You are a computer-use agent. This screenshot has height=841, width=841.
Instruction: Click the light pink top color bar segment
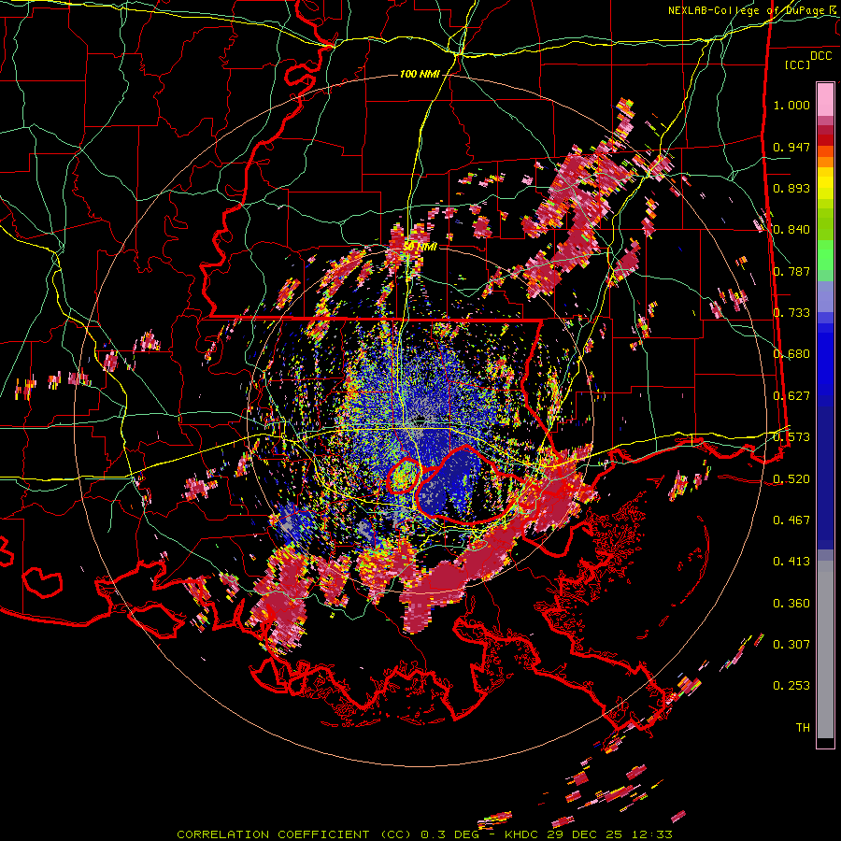[825, 100]
